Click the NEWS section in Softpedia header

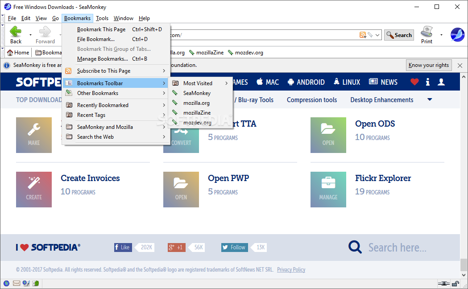pos(383,82)
